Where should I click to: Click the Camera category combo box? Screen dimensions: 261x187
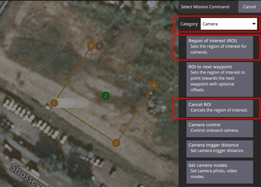pos(229,24)
